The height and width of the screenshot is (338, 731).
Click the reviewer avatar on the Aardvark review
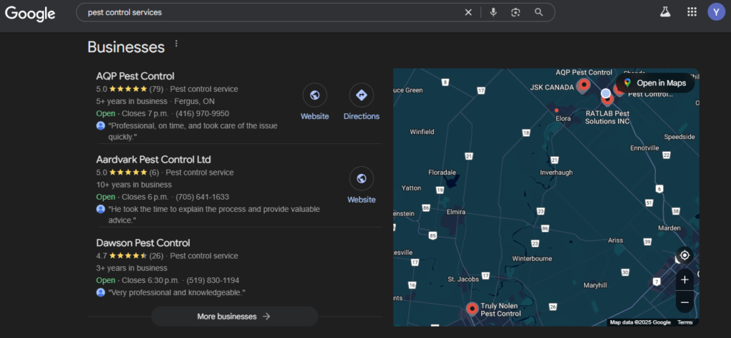click(101, 209)
